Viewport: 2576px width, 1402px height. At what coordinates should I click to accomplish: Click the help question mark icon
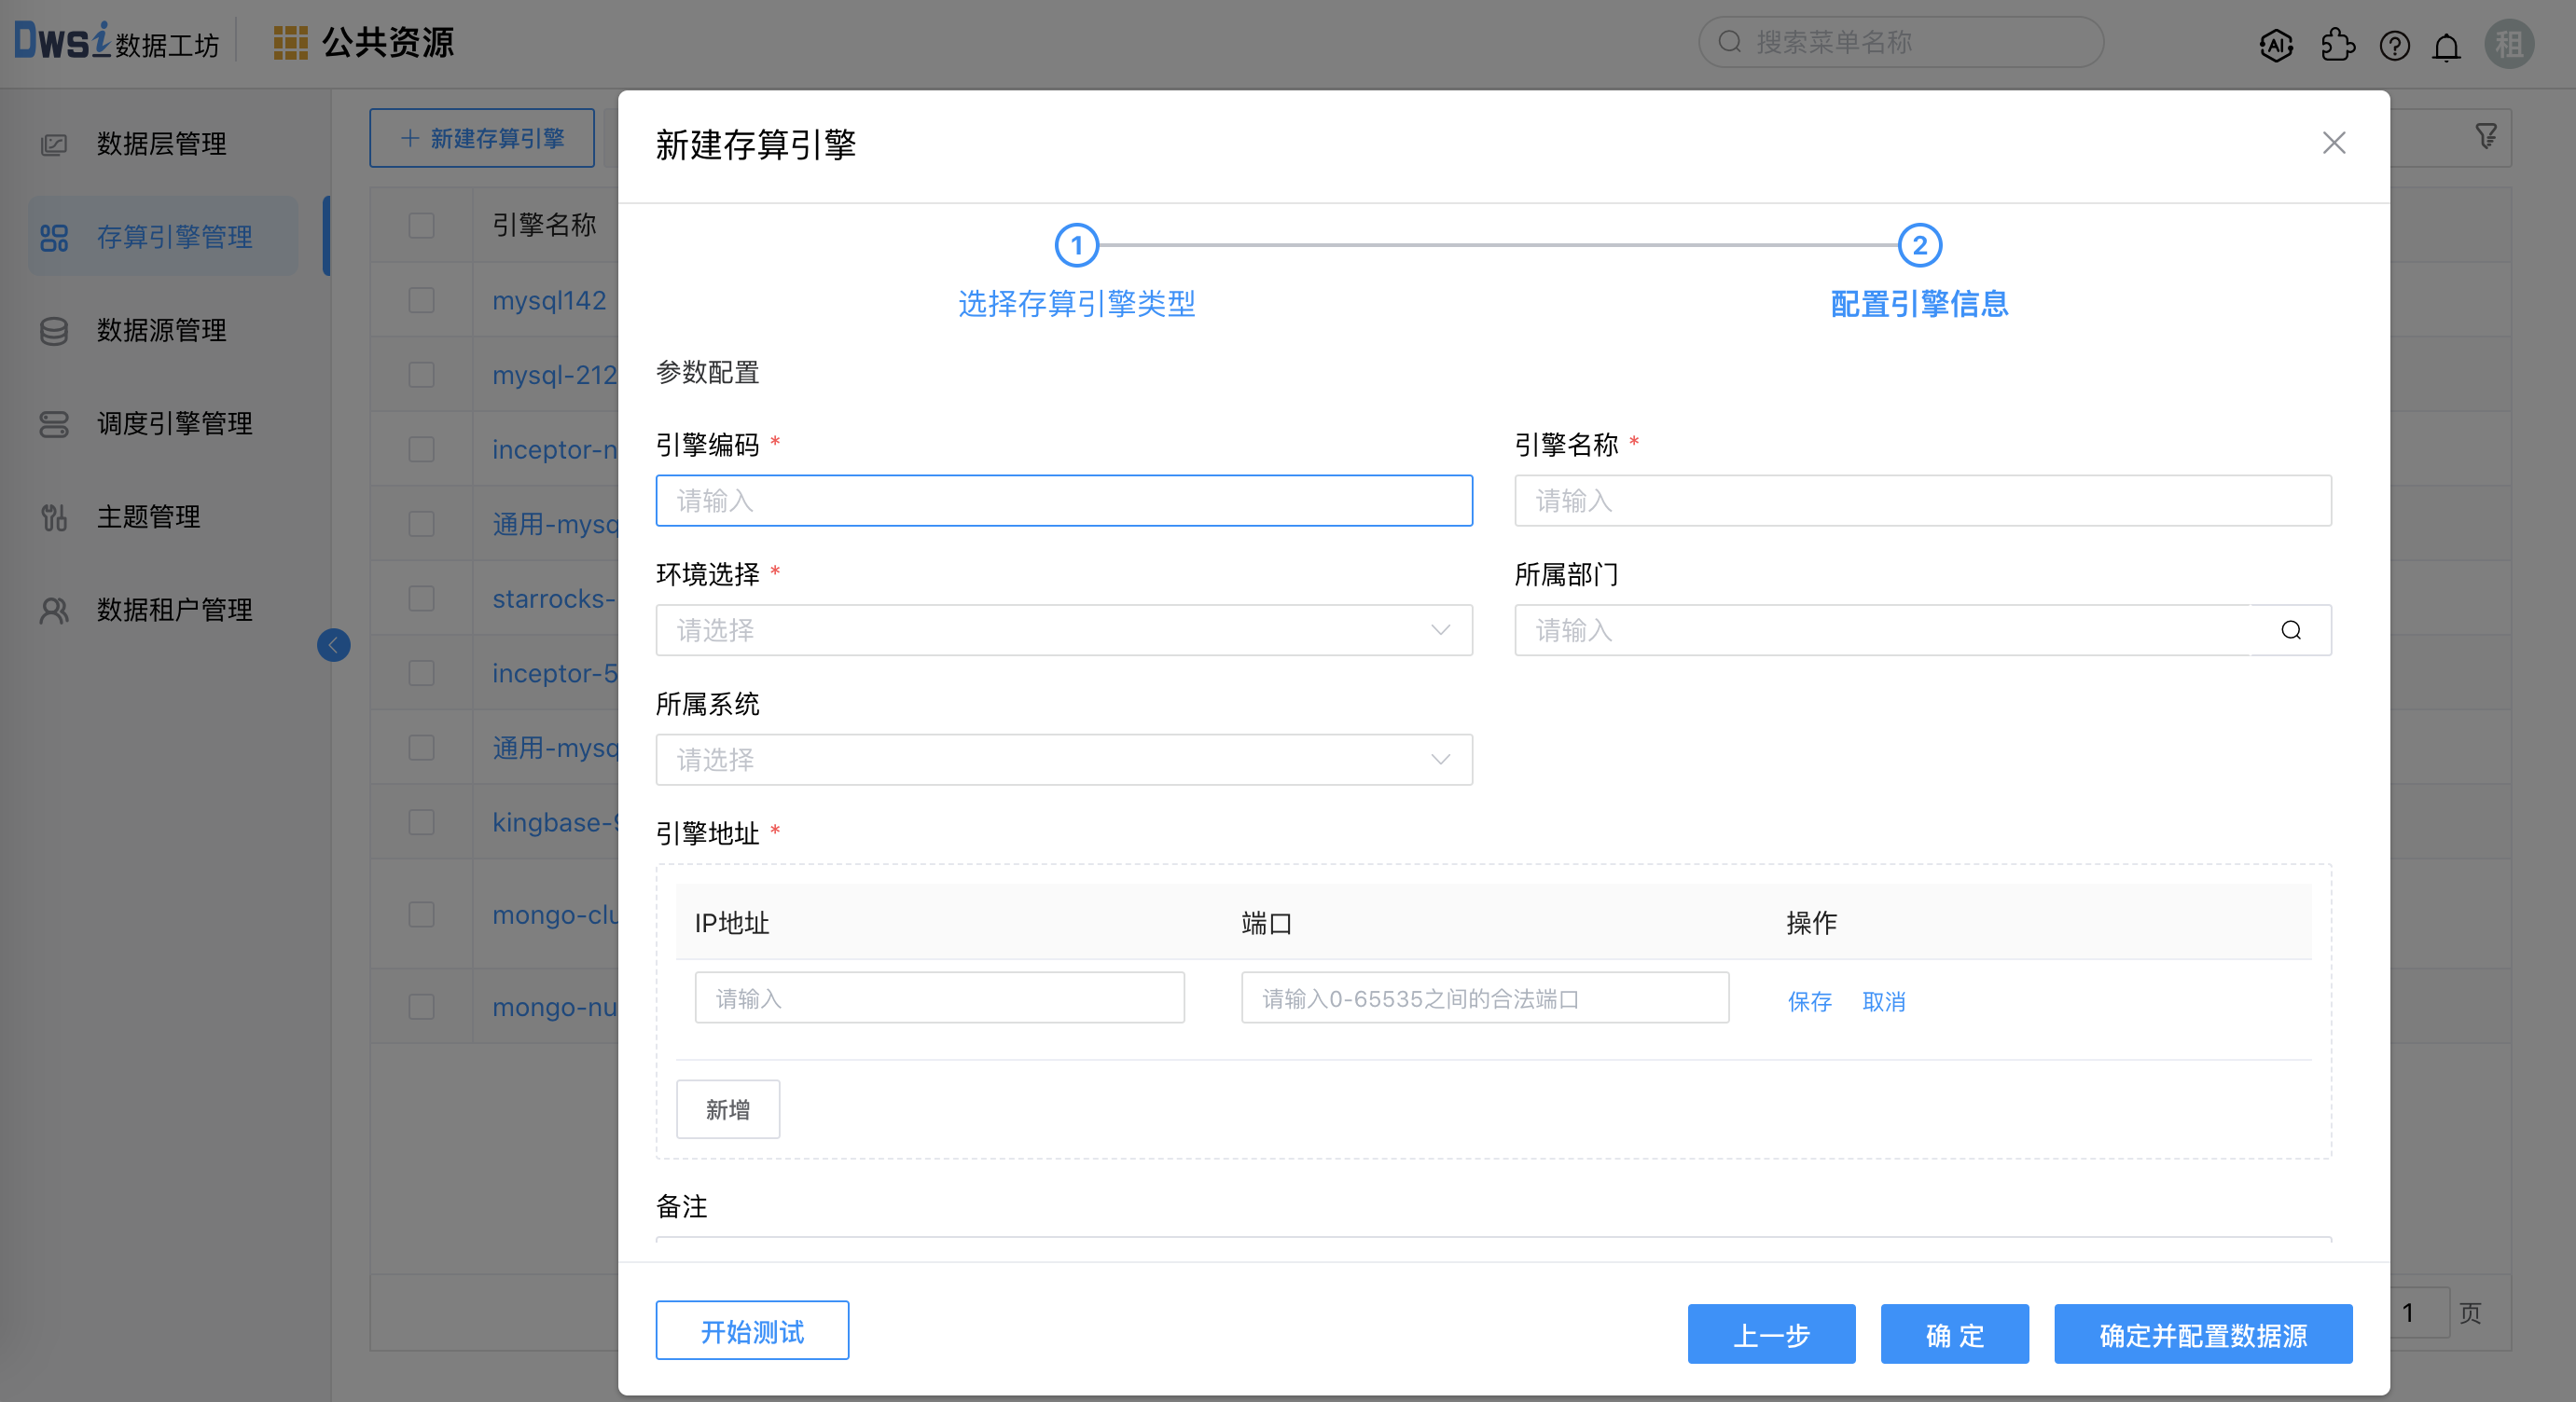coord(2394,45)
